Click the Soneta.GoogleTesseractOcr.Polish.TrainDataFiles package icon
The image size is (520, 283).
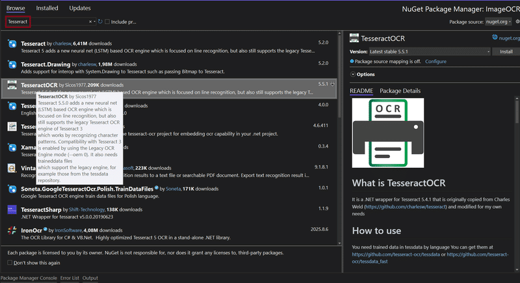(12, 189)
